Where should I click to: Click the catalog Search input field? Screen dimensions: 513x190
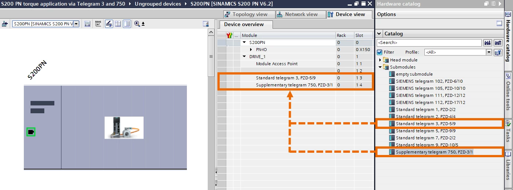(x=429, y=43)
